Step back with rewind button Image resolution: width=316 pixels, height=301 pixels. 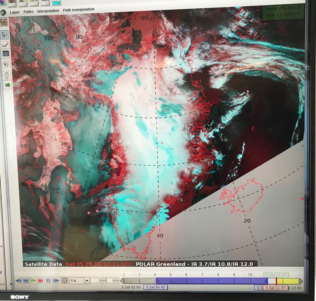point(18,280)
